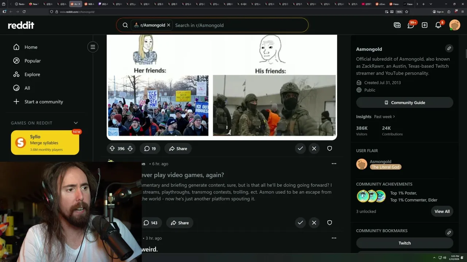Screen dimensions: 467x262
Task: Open the Firefox View tab-list icon
Action: 4,4
